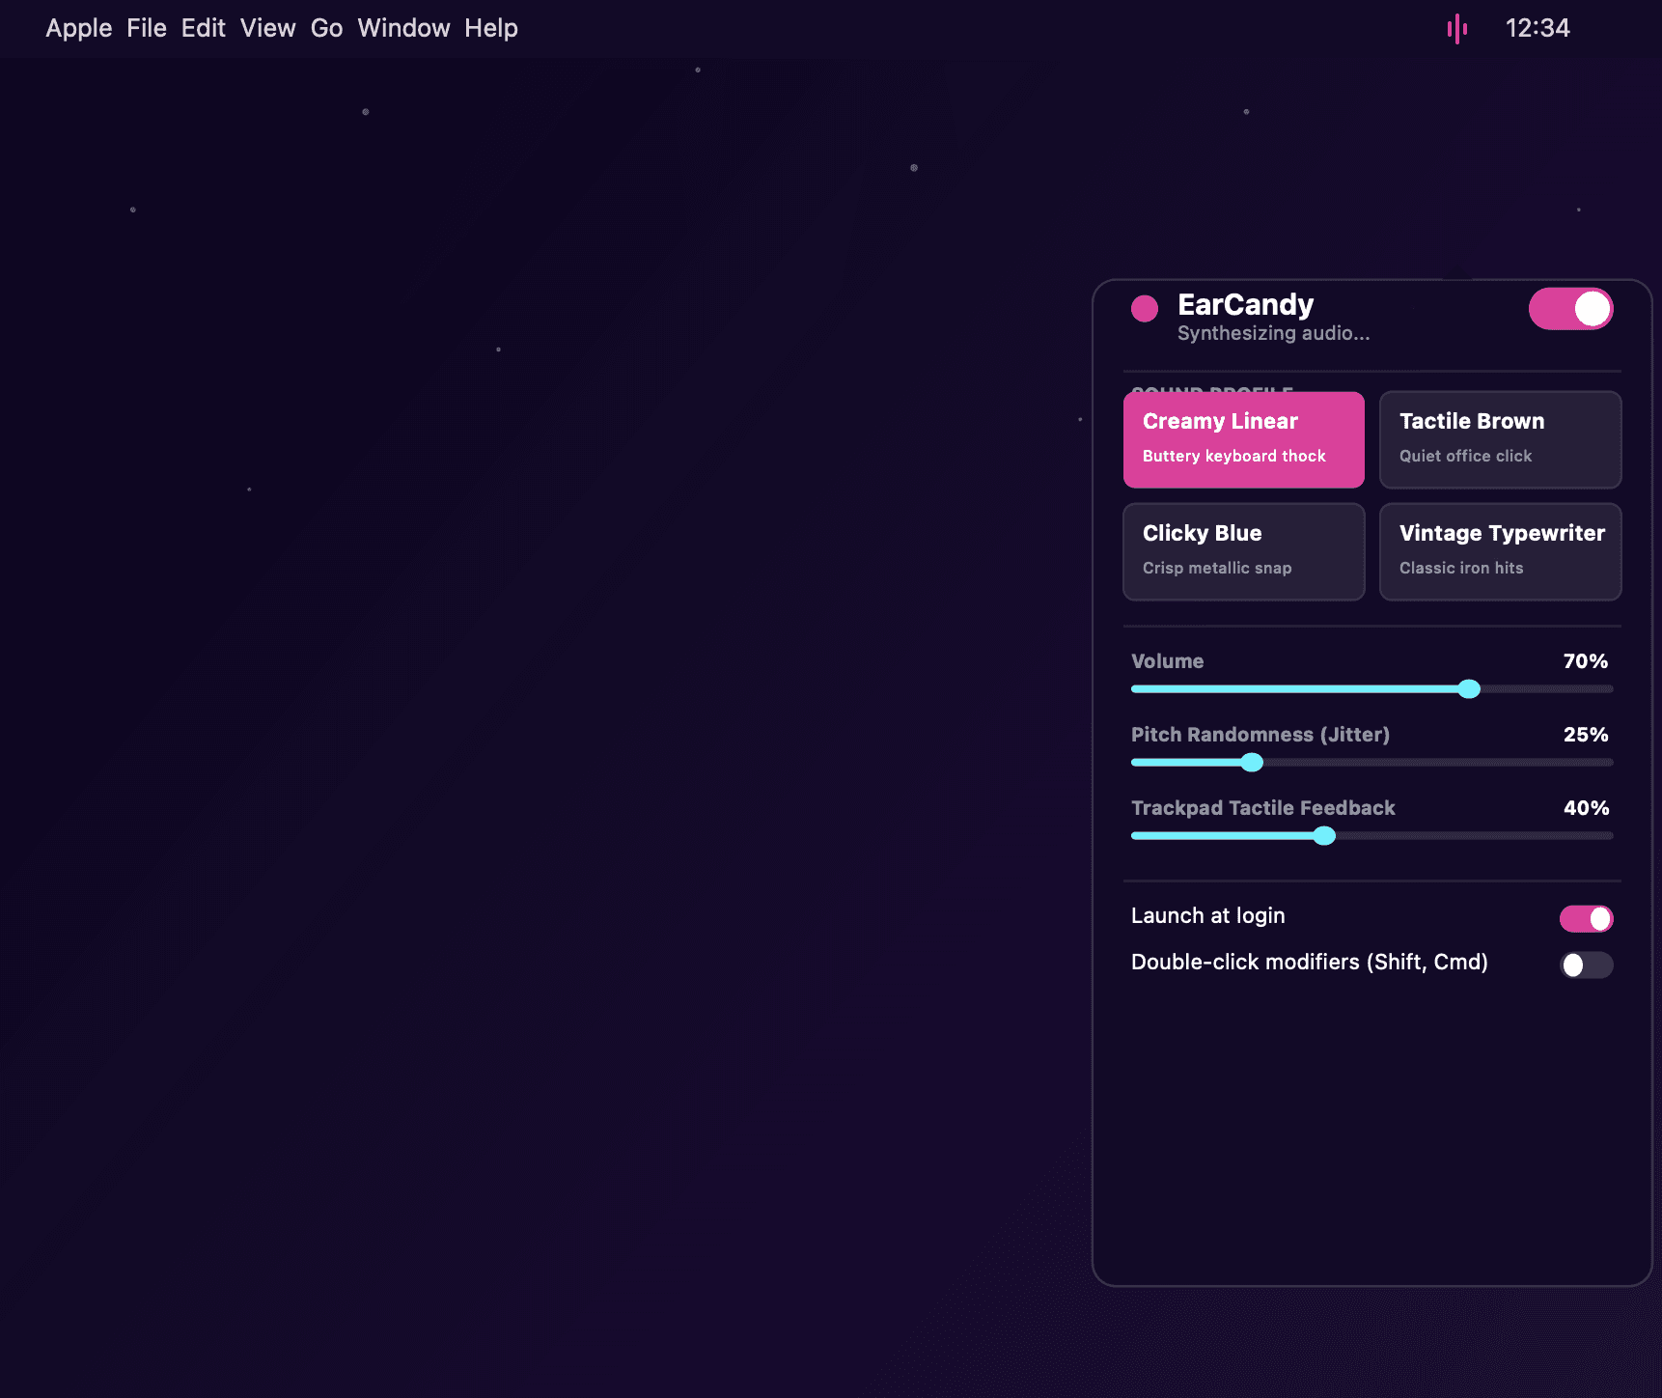
Task: Pick the Clicky Blue sound profile
Action: 1243,551
